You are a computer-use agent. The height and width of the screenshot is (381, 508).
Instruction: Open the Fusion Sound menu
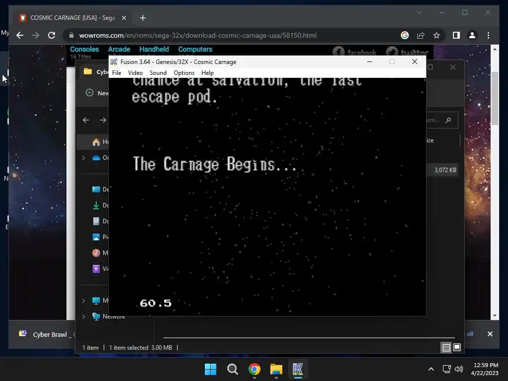pos(158,73)
